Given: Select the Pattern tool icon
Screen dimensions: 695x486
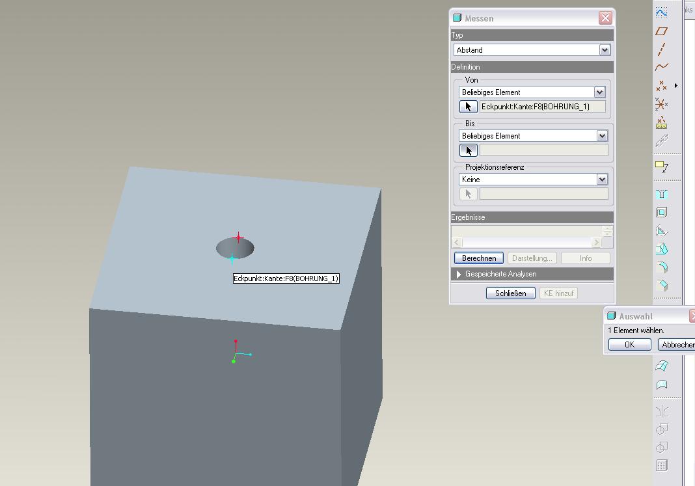Looking at the screenshot, I should pyautogui.click(x=661, y=465).
